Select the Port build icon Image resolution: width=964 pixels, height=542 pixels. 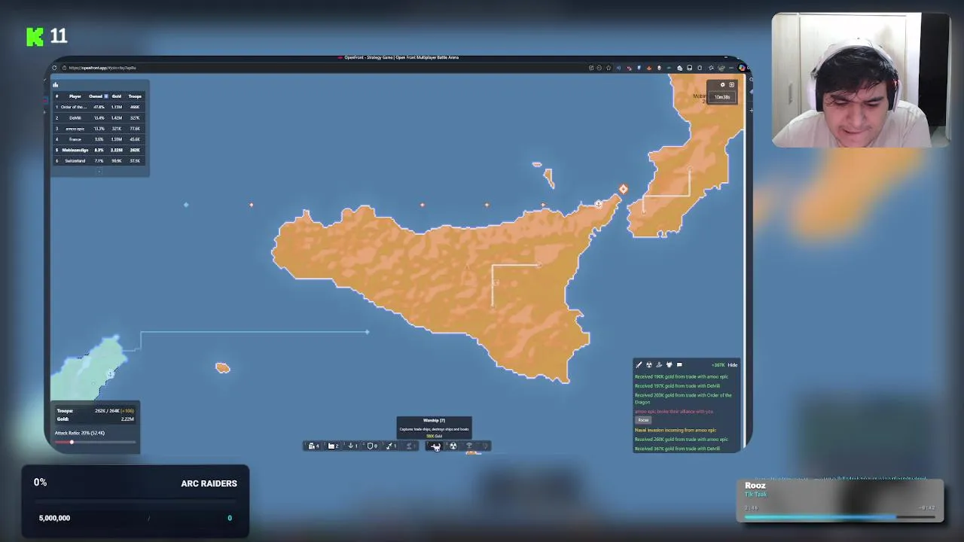coord(352,446)
